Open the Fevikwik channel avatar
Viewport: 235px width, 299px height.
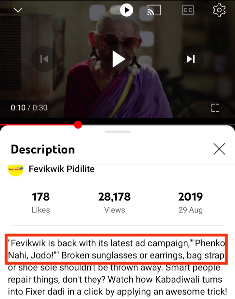tap(16, 169)
